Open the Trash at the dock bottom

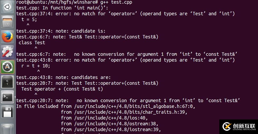coord(8,128)
